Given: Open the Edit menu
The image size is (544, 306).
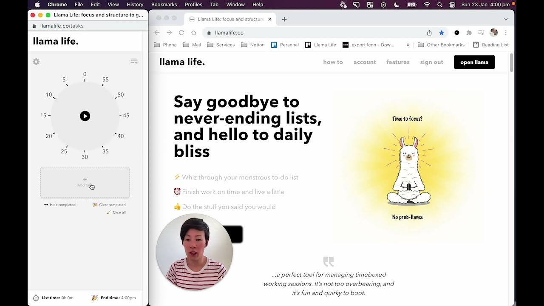Looking at the screenshot, I should tap(95, 4).
